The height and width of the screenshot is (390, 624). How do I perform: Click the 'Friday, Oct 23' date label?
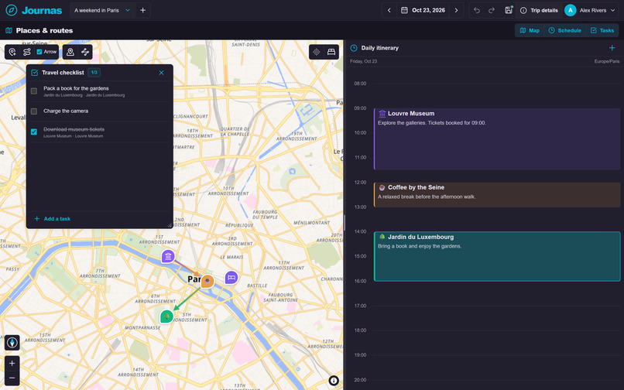[363, 61]
